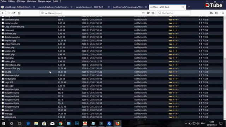Open Windows Start menu
The height and width of the screenshot is (127, 226).
click(x=4, y=123)
